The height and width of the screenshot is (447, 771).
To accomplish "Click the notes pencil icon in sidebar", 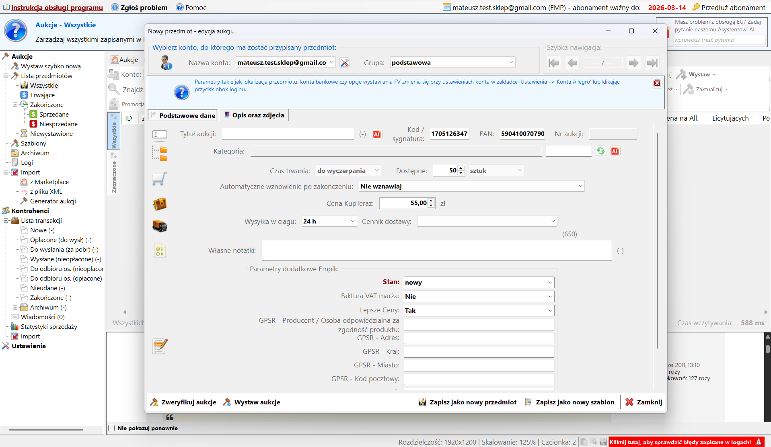I will [160, 346].
